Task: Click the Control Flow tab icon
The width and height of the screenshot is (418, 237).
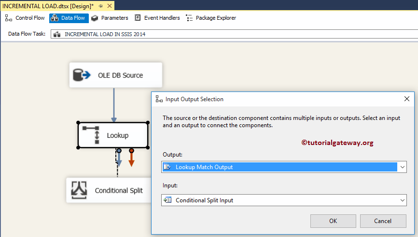Action: (x=9, y=18)
